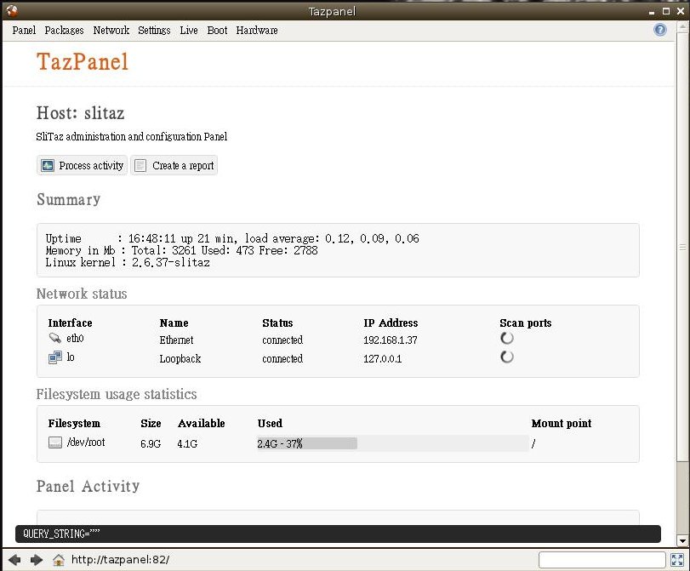Screen dimensions: 690x571
Task: Click the browser back arrow
Action: point(14,559)
